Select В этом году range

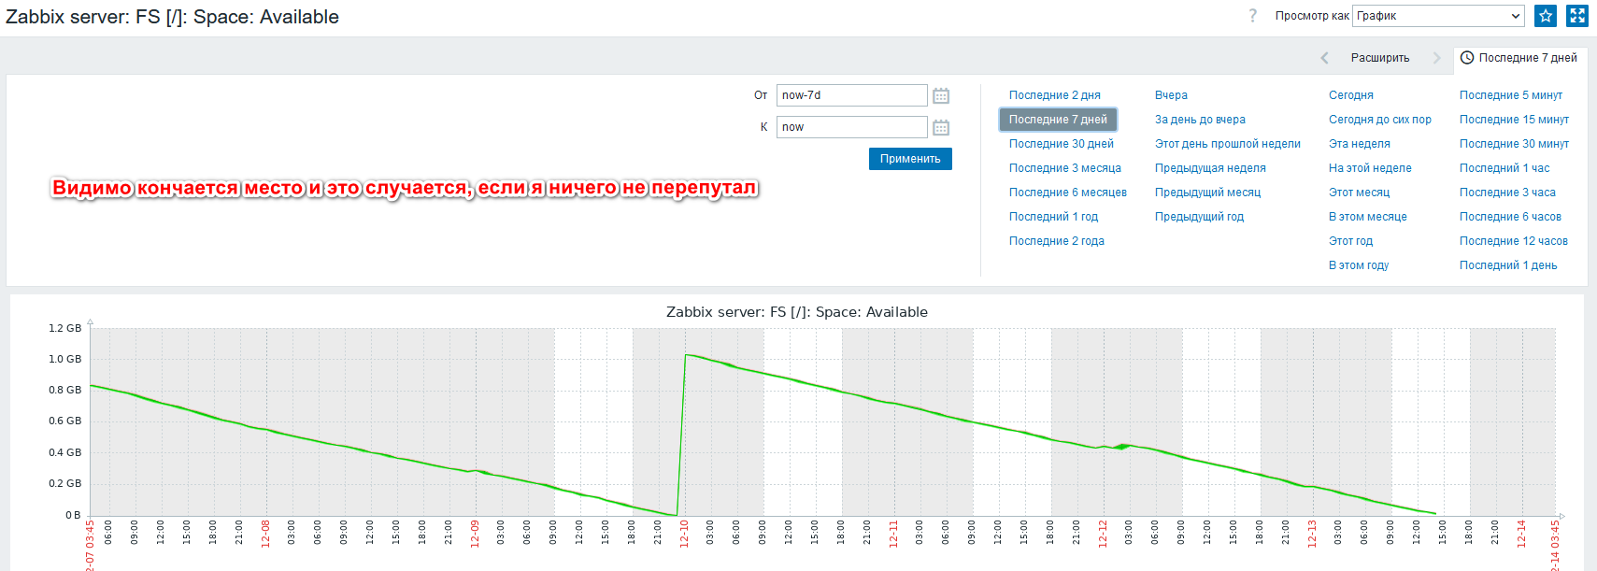1358,265
